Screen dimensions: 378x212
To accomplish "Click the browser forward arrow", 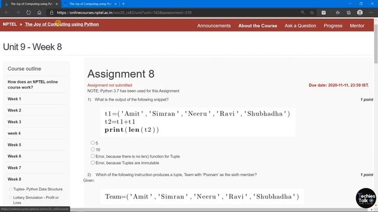I will point(18,12).
